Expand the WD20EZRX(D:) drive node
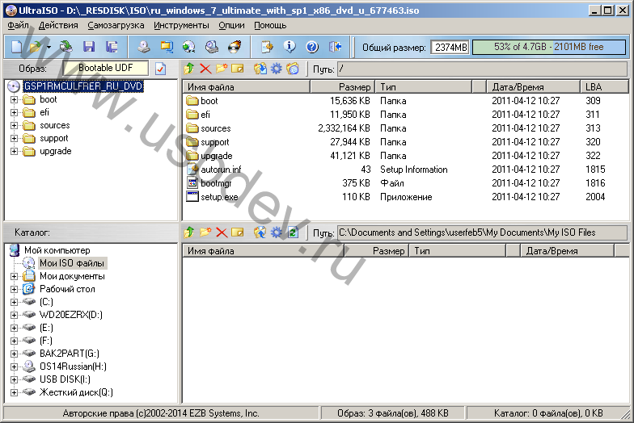Image resolution: width=634 pixels, height=423 pixels. point(14,315)
